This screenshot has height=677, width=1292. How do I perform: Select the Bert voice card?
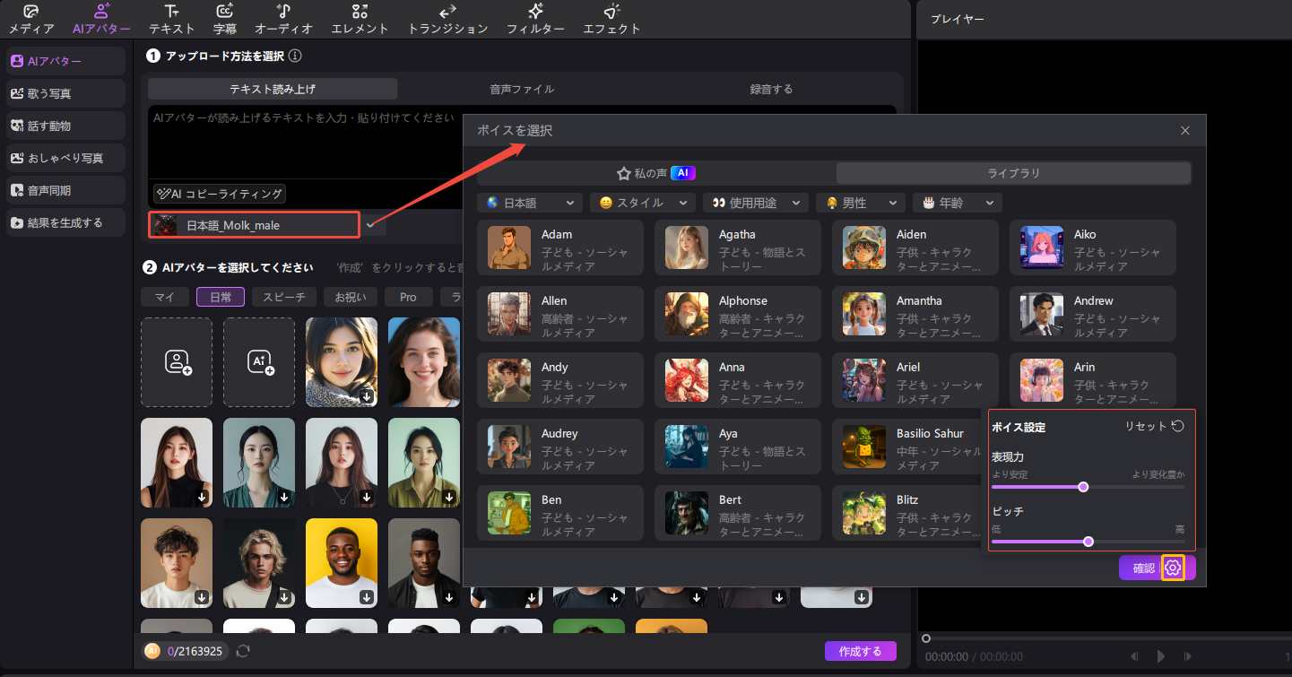[738, 513]
